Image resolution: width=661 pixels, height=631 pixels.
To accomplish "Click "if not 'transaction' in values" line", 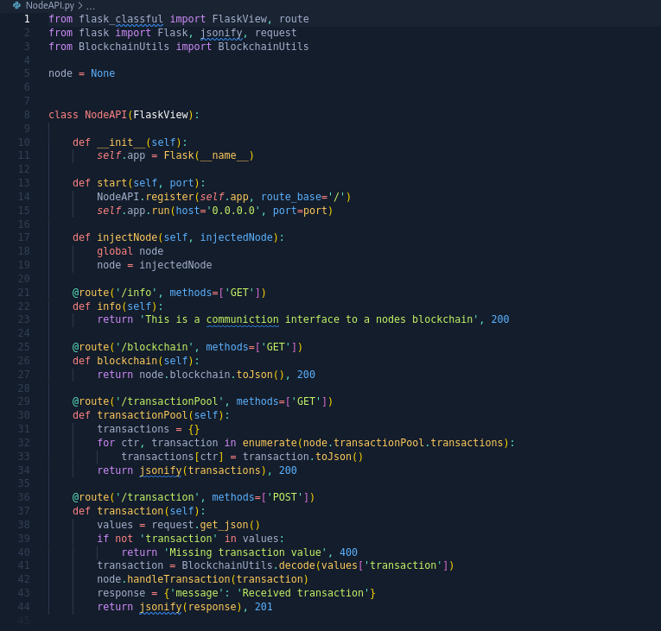I will click(191, 539).
